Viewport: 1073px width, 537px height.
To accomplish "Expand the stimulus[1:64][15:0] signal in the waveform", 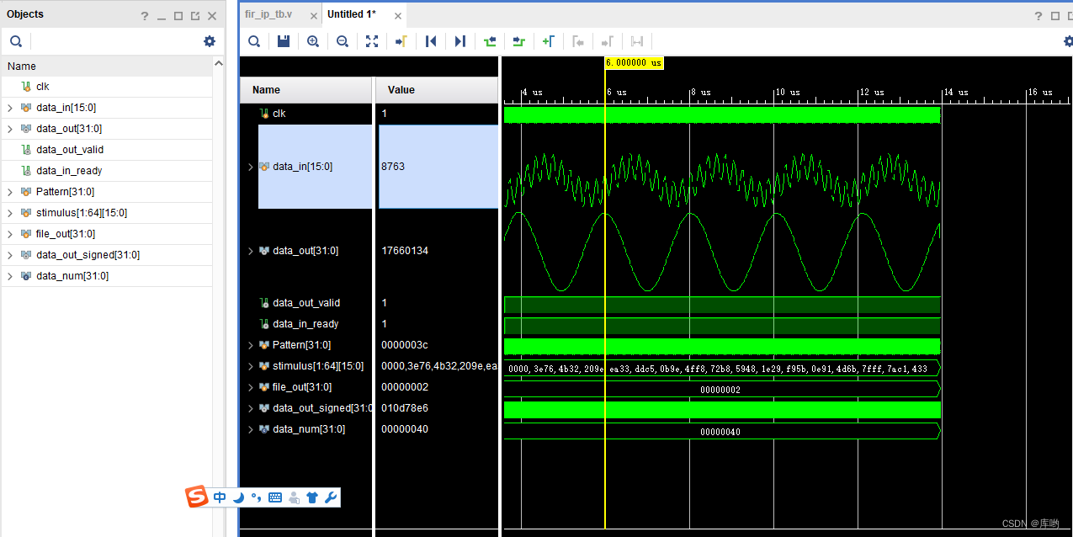I will tap(250, 365).
